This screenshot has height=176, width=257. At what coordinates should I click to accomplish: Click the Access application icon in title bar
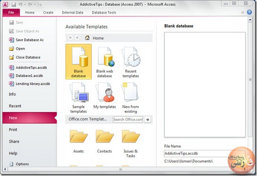click(x=5, y=5)
